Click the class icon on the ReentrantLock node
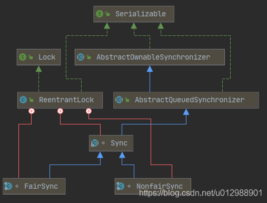Image resolution: width=267 pixels, height=203 pixels. pos(23,100)
